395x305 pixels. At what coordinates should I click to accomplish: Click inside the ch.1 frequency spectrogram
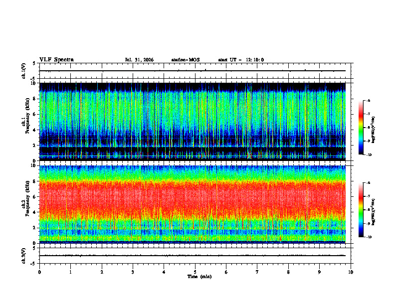[x=193, y=122]
